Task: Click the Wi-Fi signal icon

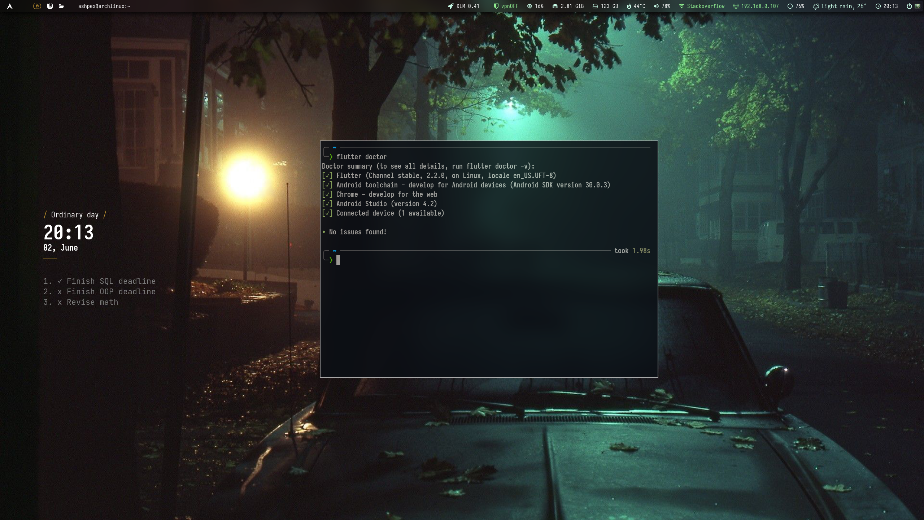Action: (681, 6)
